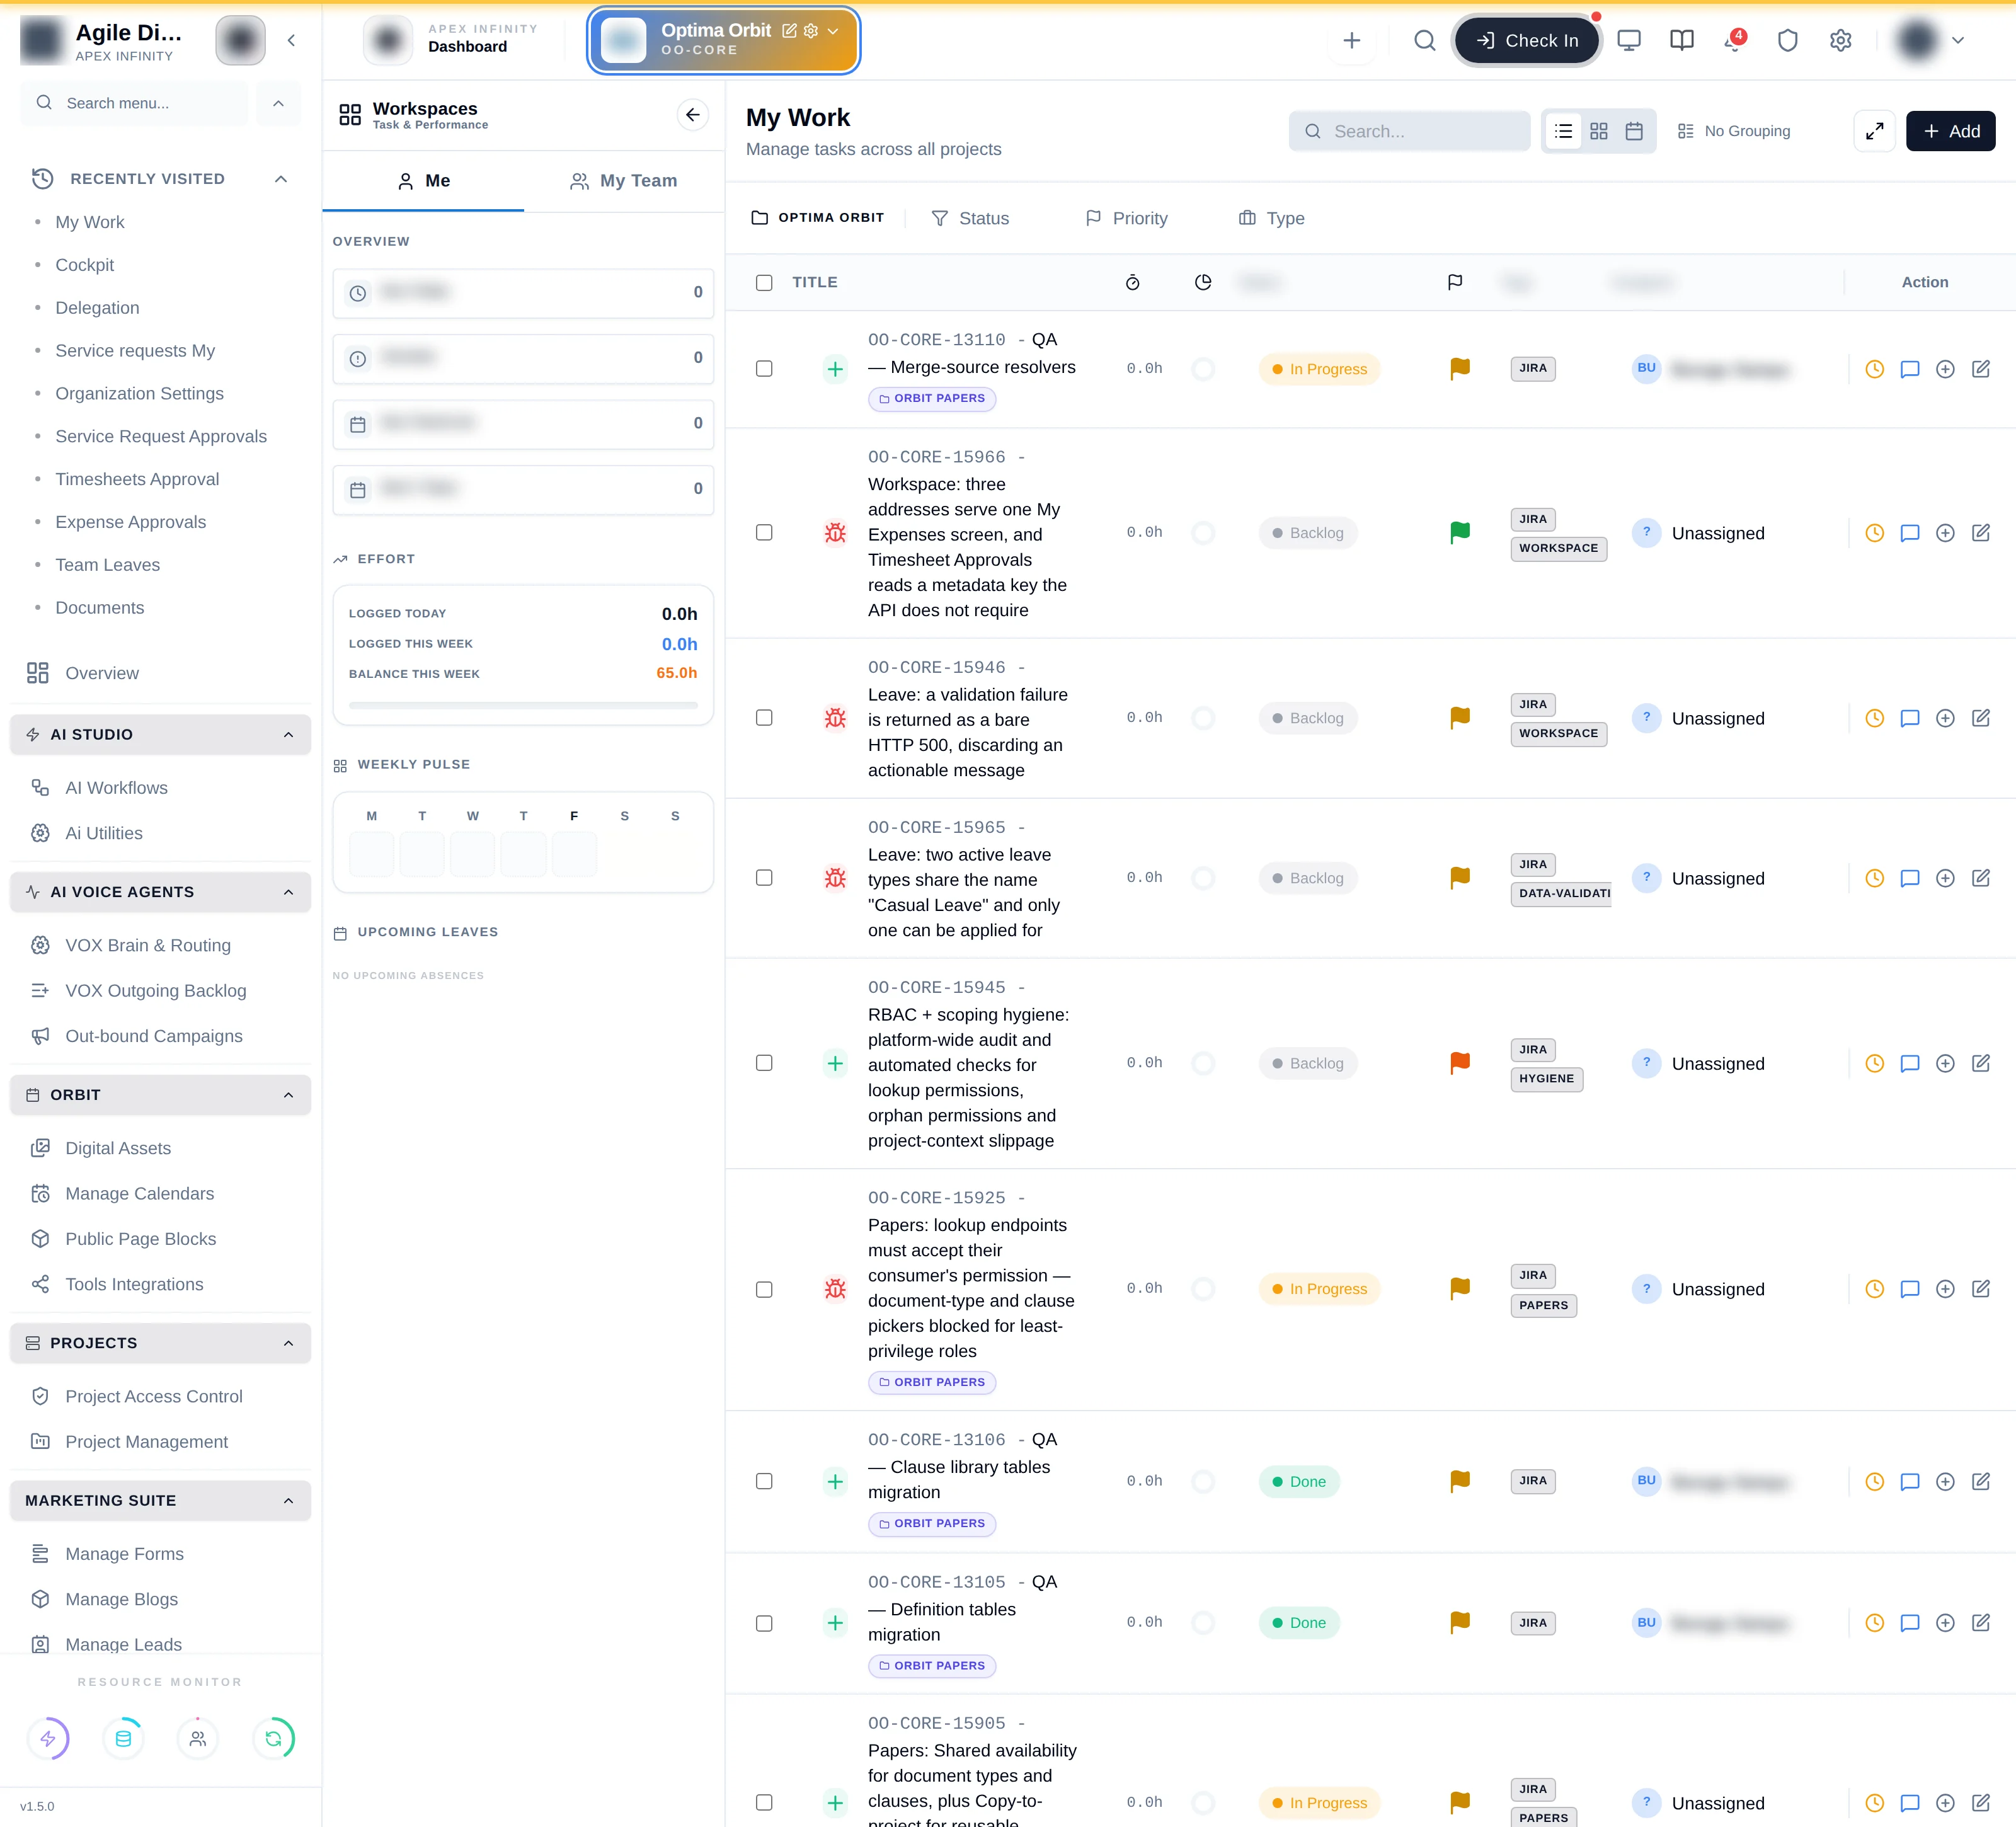Open AI Workflows menu item

point(116,788)
